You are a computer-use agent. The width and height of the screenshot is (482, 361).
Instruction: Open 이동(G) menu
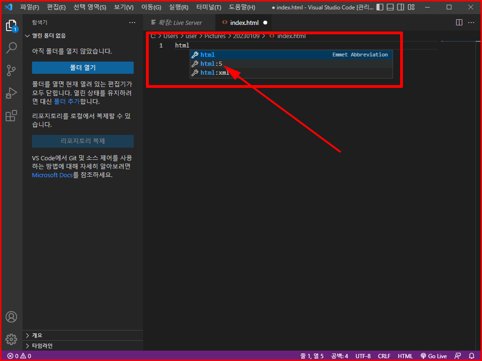151,7
